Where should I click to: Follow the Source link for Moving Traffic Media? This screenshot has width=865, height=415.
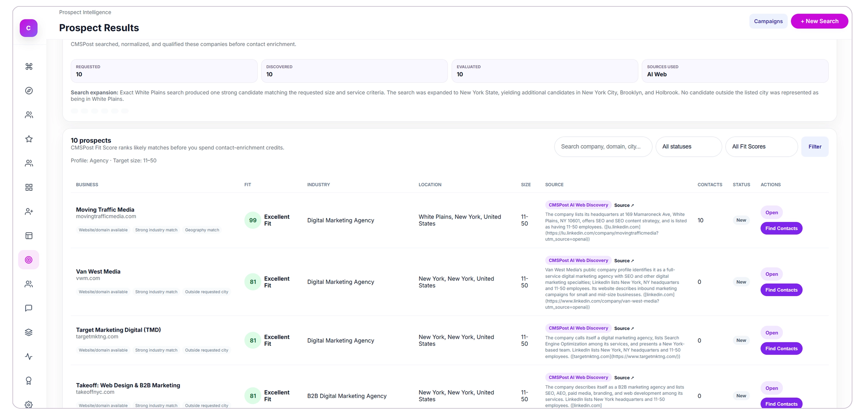pyautogui.click(x=623, y=205)
